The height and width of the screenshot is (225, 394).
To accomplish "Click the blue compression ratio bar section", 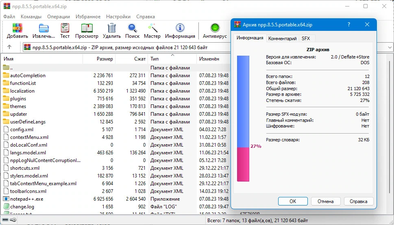I will (x=243, y=101).
